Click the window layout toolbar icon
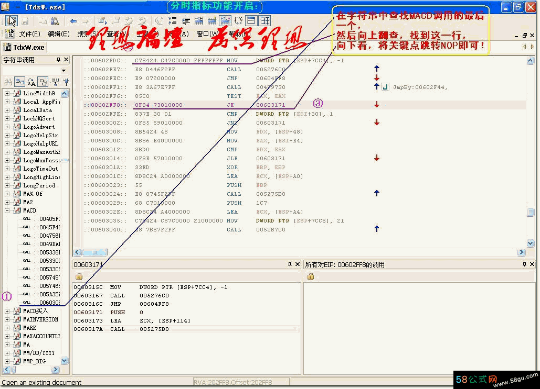 251,21
